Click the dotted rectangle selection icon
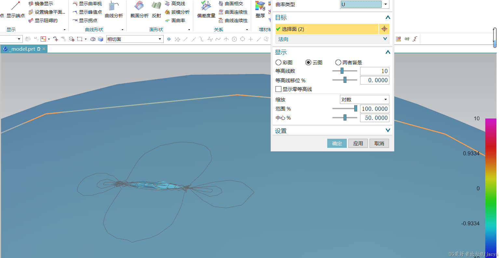Image resolution: width=499 pixels, height=258 pixels. click(80, 39)
